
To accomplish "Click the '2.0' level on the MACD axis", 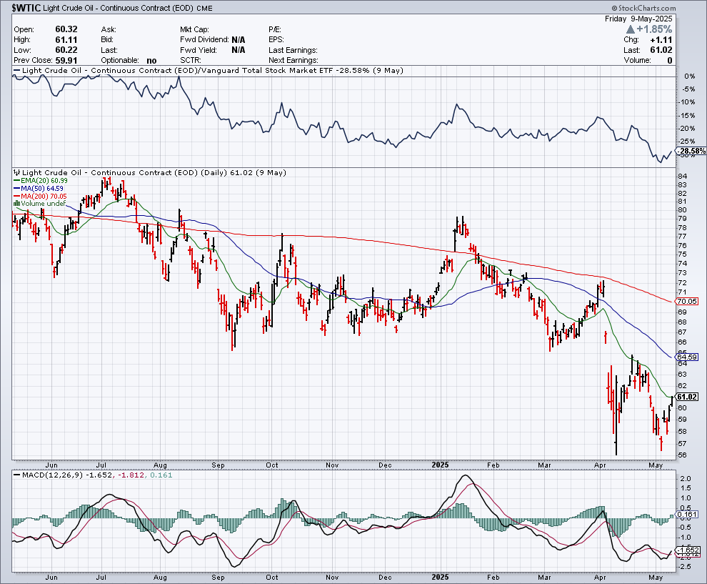I will 686,478.
